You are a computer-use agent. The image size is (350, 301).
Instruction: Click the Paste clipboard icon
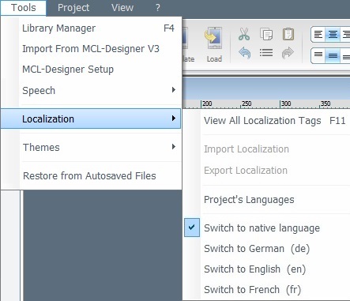click(x=288, y=34)
